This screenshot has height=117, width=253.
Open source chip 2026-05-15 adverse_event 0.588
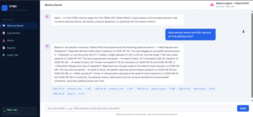(x=156, y=89)
